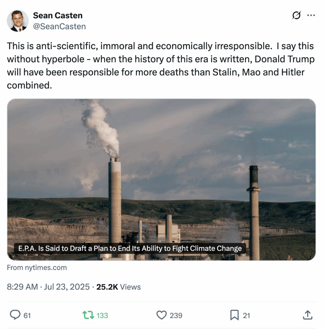Click the 21 bookmarks count
The height and width of the screenshot is (329, 324).
pyautogui.click(x=246, y=316)
